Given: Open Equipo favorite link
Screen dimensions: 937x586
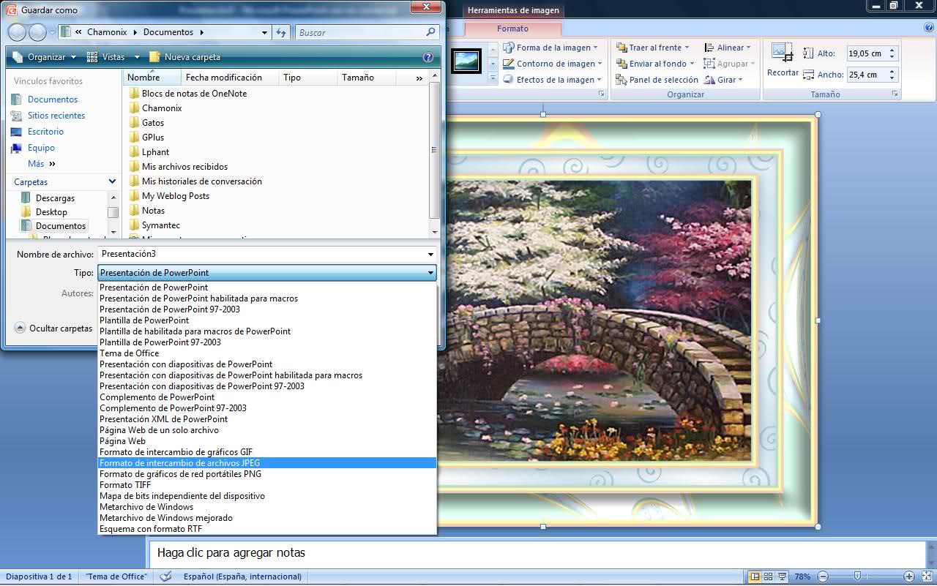Looking at the screenshot, I should tap(41, 148).
